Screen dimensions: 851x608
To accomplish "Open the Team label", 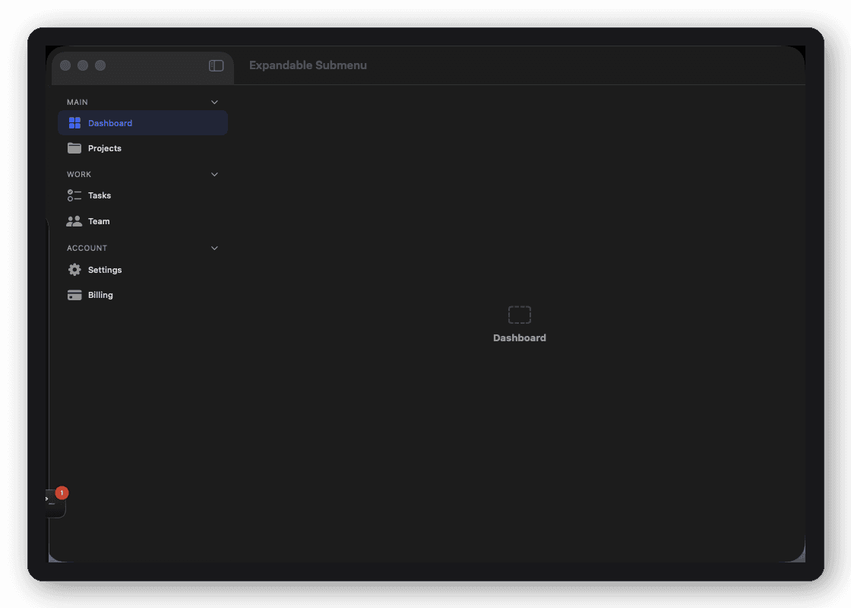I will coord(99,221).
